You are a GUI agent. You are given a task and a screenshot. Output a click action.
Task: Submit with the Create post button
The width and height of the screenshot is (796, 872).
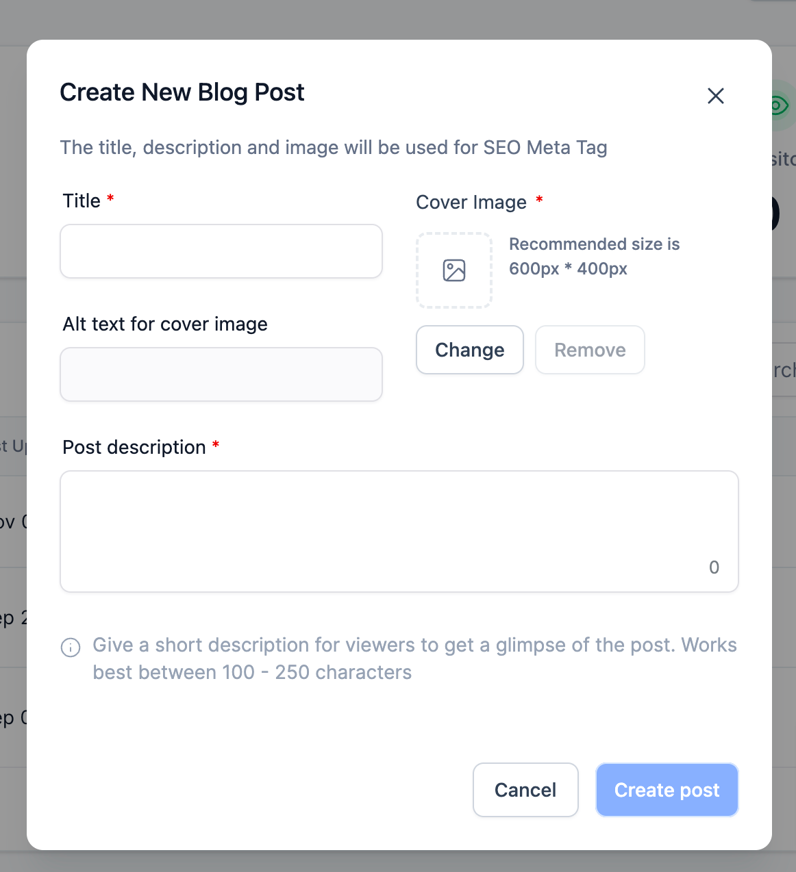coord(667,790)
